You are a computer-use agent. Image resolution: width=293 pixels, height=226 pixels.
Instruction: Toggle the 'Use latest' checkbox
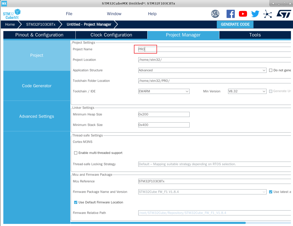(271, 192)
